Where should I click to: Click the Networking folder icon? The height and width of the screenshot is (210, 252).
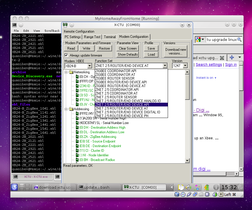[x=71, y=72]
